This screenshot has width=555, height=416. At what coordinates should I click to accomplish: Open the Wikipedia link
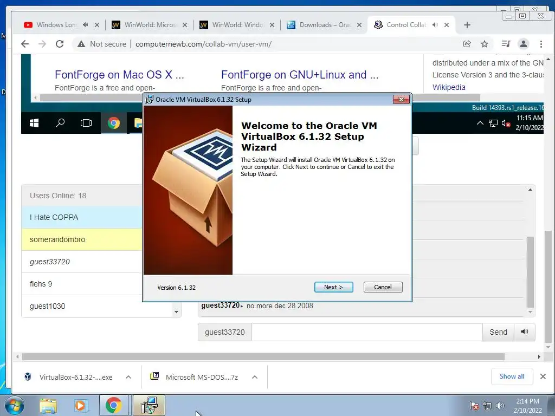point(448,87)
